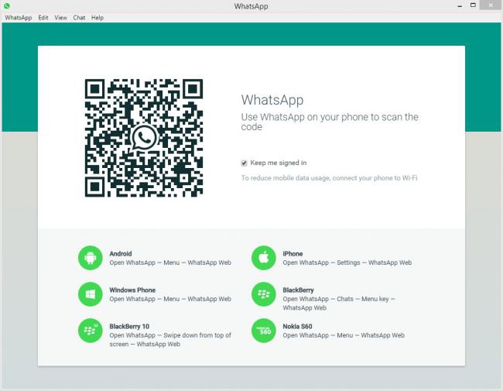The width and height of the screenshot is (503, 391).
Task: Click 'Swipe down from top of screen' instruction
Action: [170, 340]
